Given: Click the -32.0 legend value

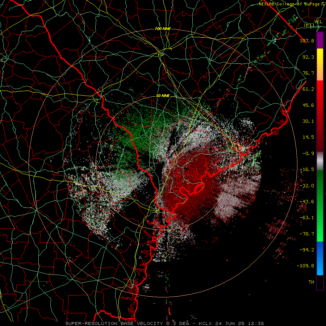Looking at the screenshot, I should tap(307, 186).
